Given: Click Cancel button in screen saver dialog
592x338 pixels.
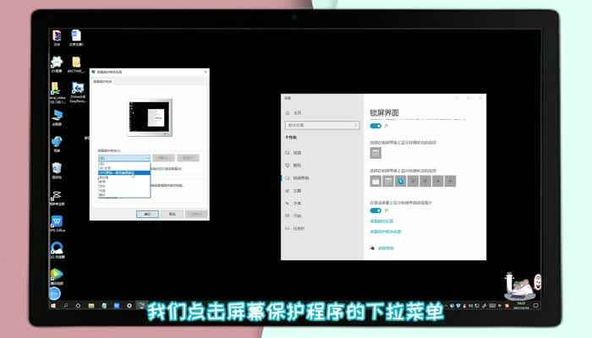Looking at the screenshot, I should [173, 215].
